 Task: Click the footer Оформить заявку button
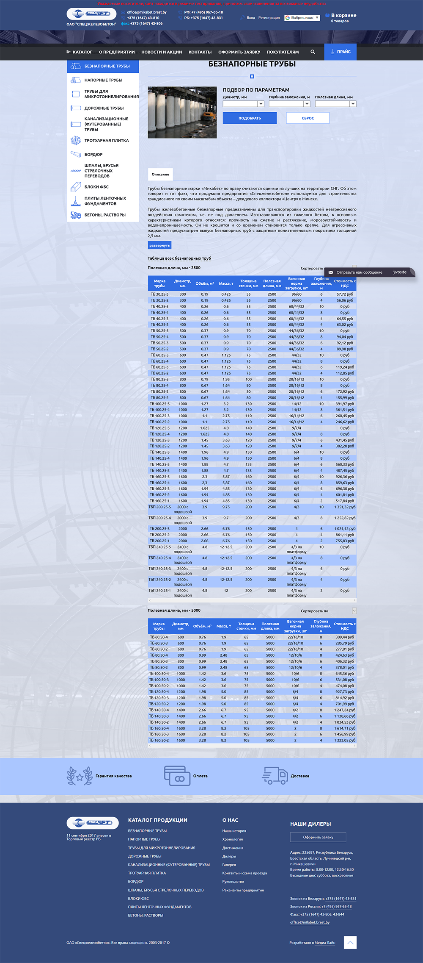tap(318, 837)
